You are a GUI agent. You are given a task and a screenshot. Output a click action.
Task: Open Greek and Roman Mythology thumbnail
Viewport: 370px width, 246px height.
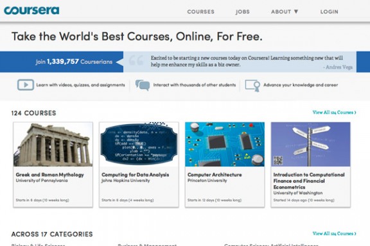click(53, 144)
